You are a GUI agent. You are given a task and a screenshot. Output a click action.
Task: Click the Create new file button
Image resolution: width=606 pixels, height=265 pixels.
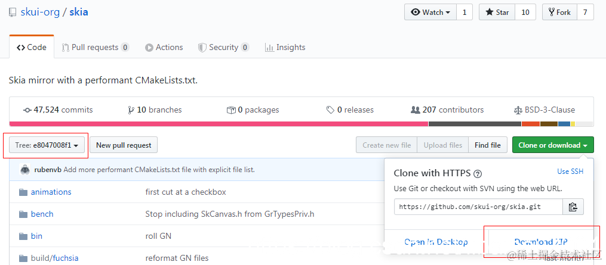(x=386, y=145)
